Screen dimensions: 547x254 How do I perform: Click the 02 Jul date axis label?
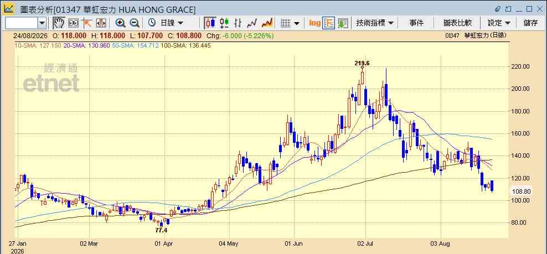click(365, 243)
